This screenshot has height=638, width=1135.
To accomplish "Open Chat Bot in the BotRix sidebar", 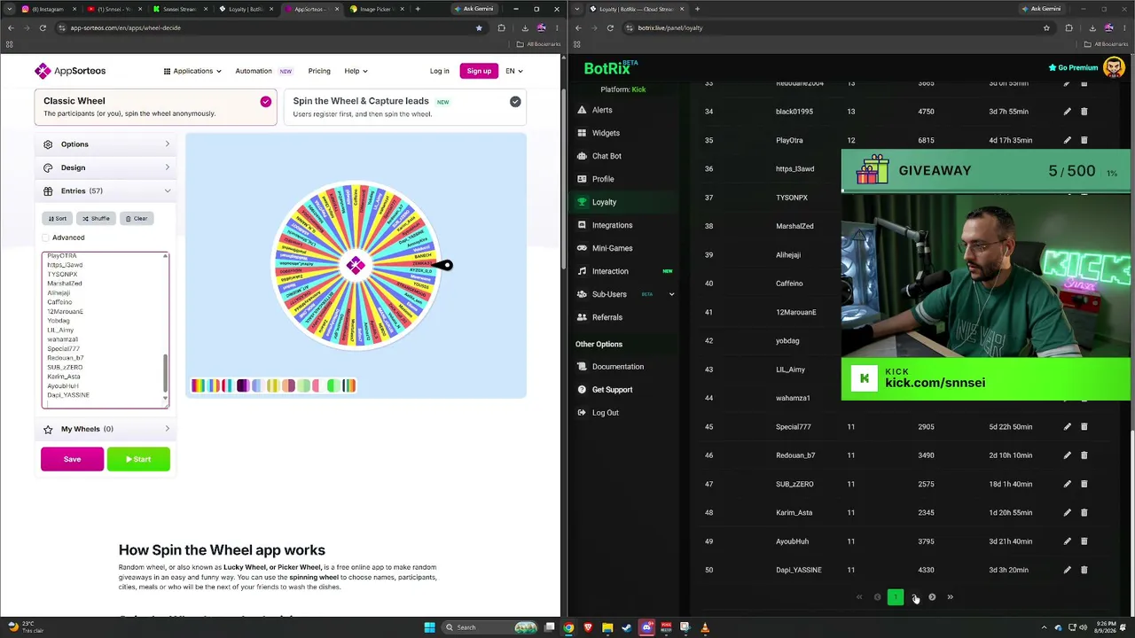I will [x=607, y=156].
